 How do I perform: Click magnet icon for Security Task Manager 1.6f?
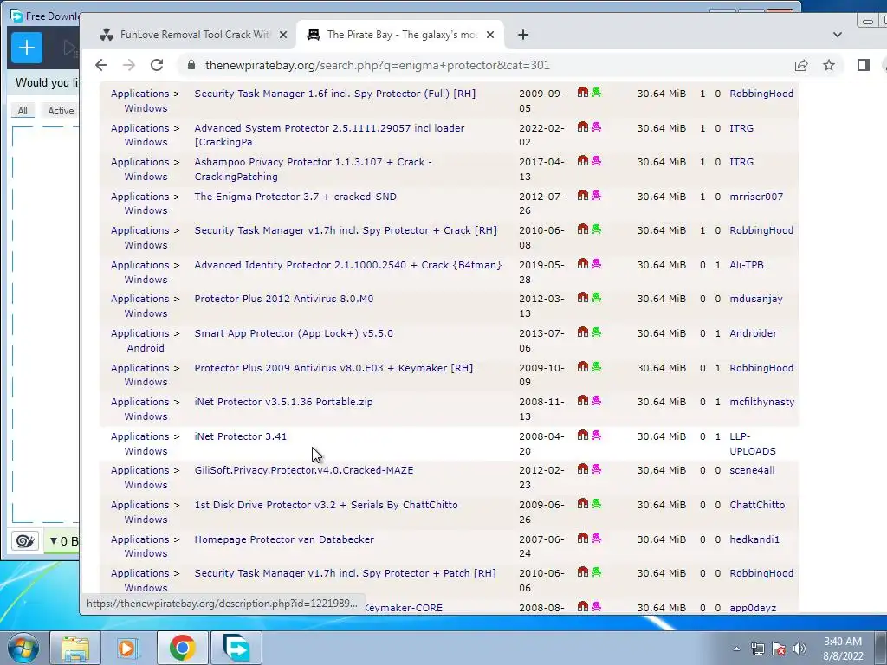pos(583,92)
